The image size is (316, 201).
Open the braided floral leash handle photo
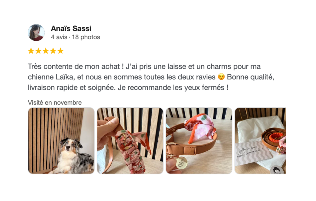[x=130, y=141]
